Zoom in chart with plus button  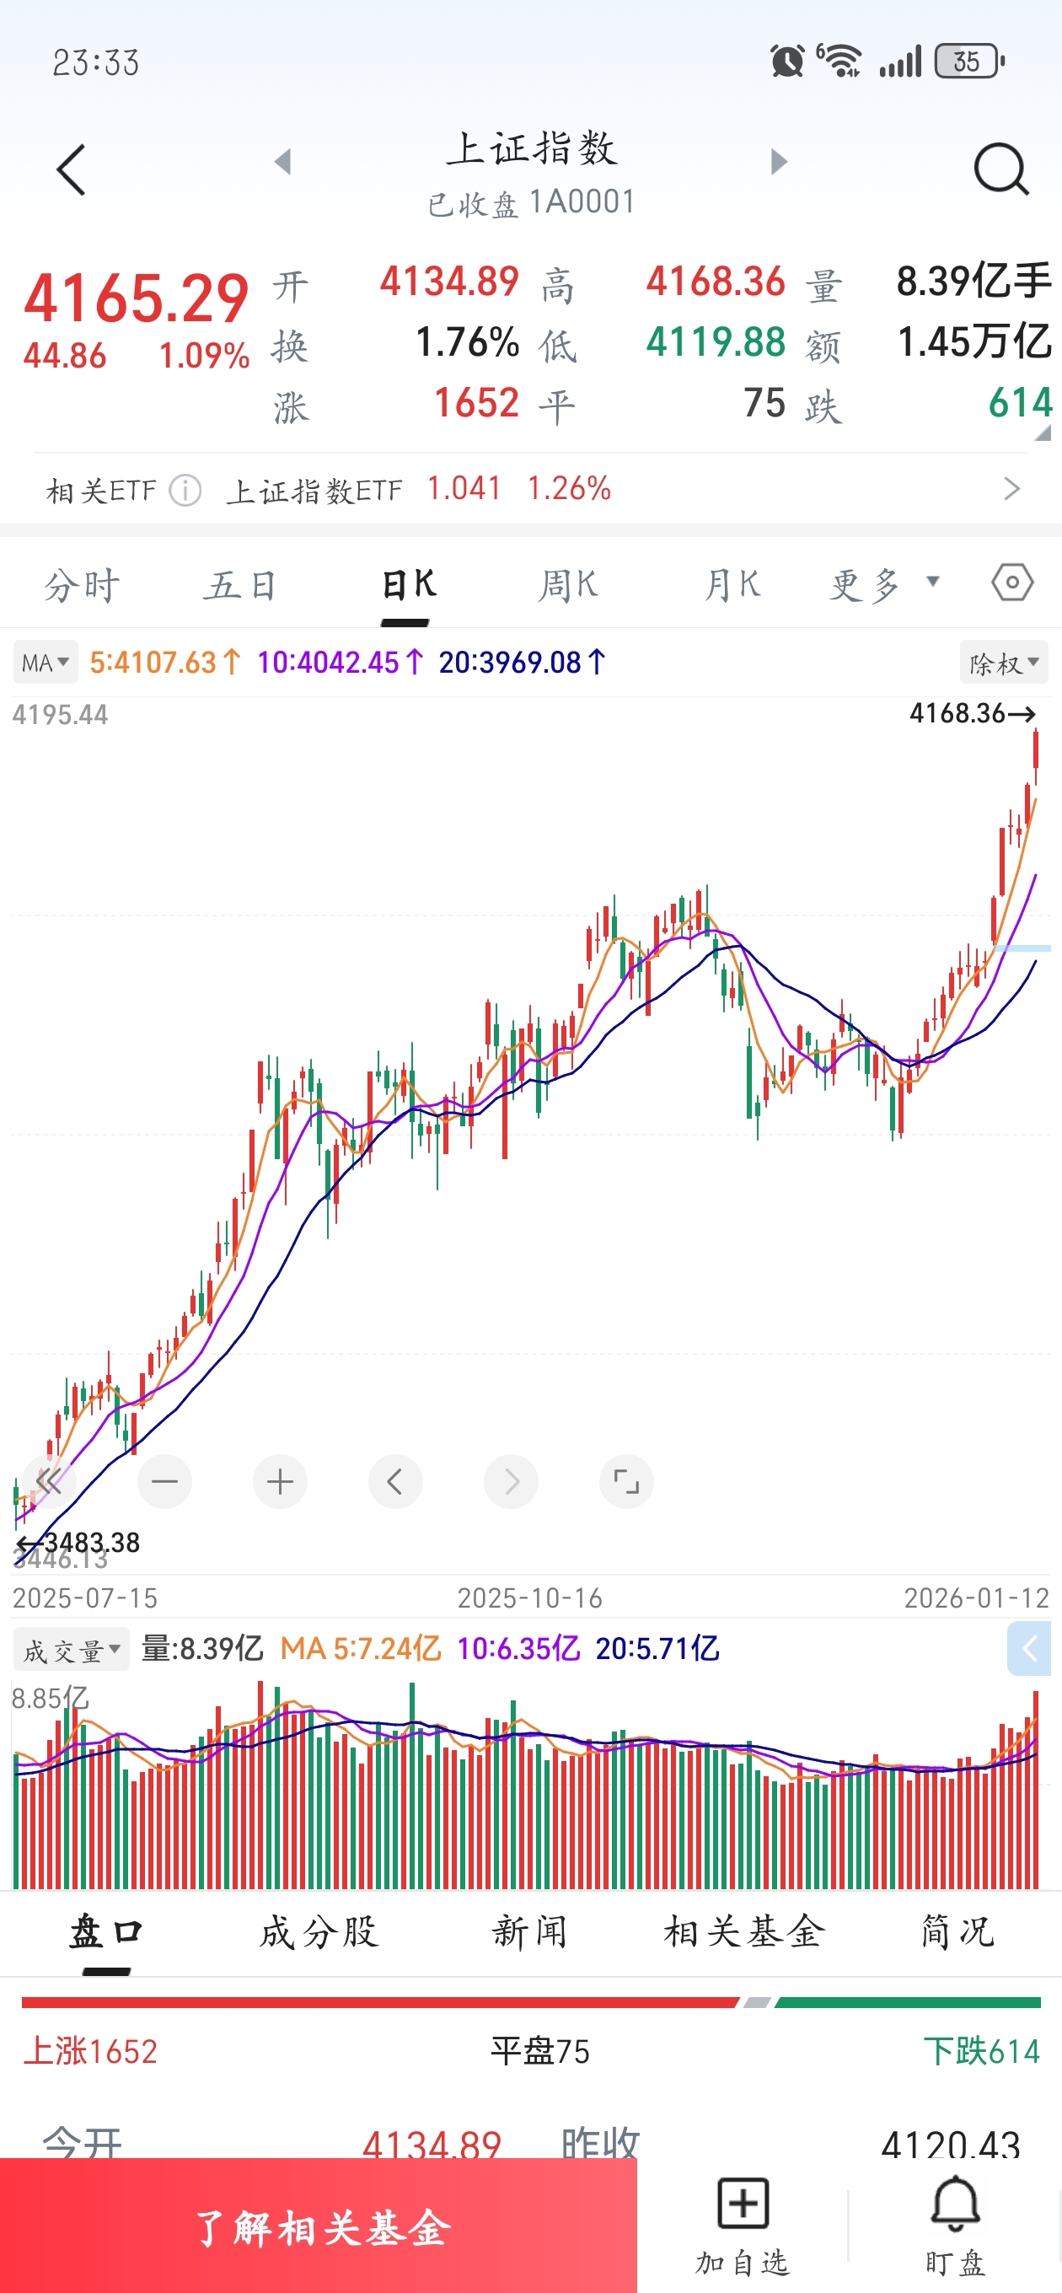pos(280,1482)
